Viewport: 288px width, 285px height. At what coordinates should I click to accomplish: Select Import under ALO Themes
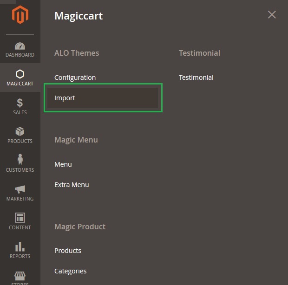coord(65,98)
